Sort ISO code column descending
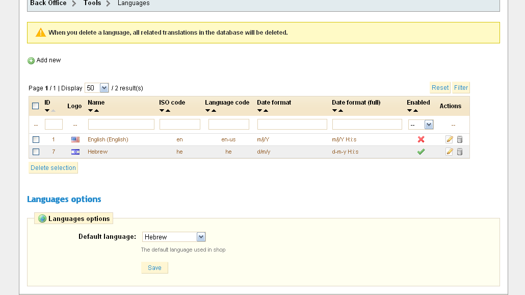This screenshot has height=295, width=525. coord(162,111)
